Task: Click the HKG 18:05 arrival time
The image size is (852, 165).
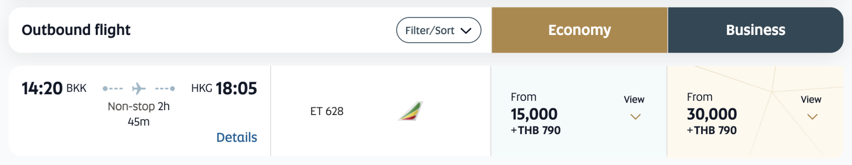Action: 224,88
